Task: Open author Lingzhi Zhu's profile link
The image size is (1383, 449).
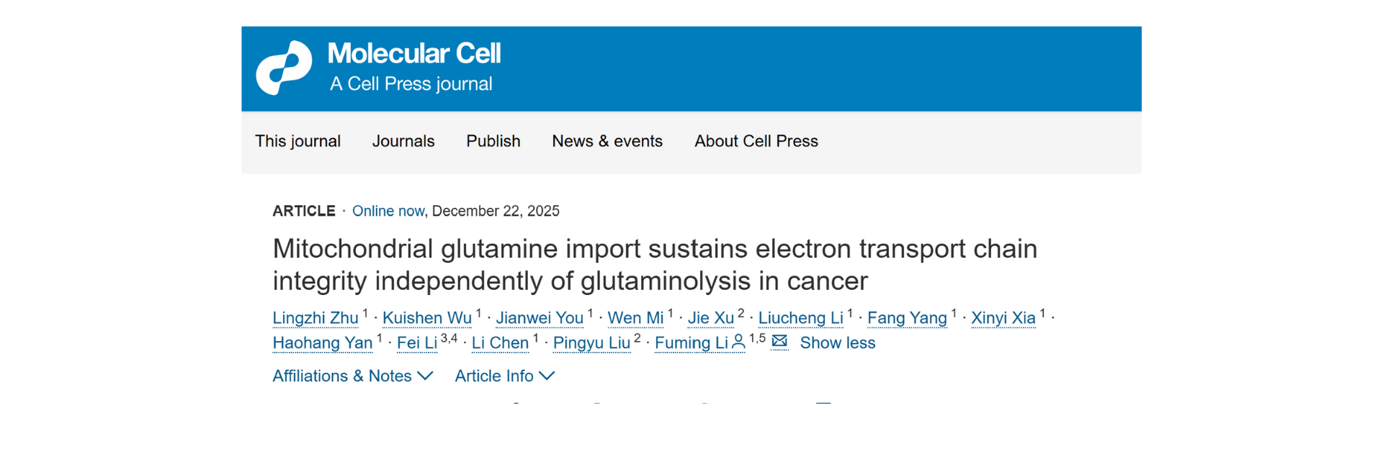Action: pos(315,318)
